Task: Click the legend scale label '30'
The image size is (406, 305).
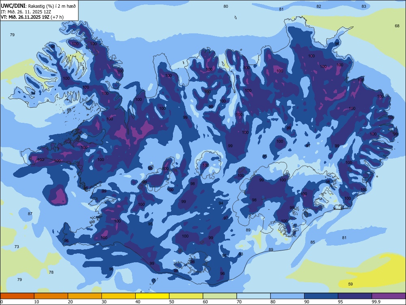Action: tap(104, 302)
